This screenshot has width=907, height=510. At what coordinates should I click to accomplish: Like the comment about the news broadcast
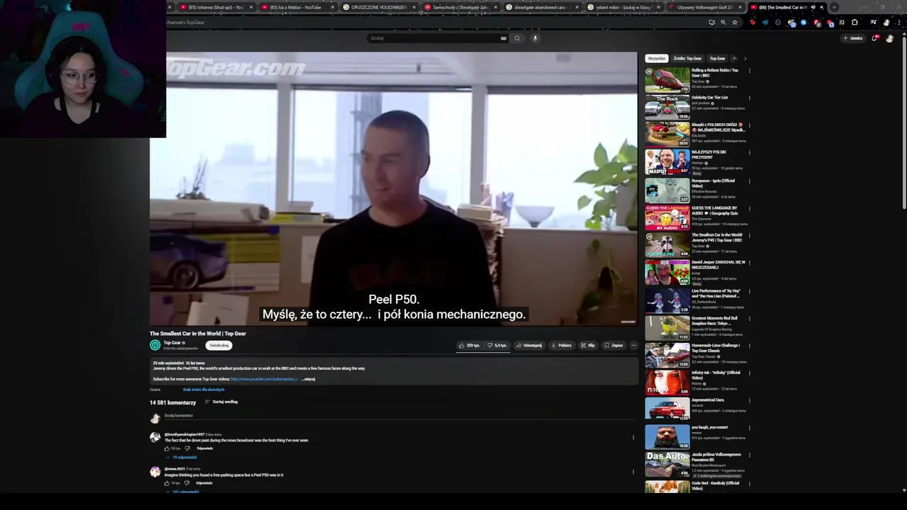(168, 448)
